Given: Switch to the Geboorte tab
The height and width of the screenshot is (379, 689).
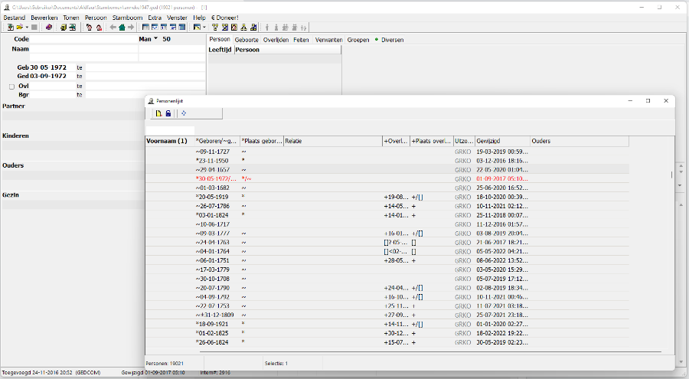Looking at the screenshot, I should coord(247,39).
